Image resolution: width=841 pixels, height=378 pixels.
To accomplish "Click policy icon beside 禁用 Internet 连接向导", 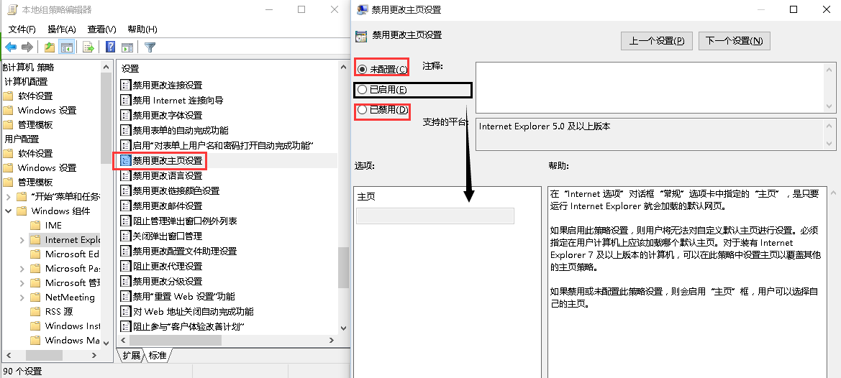I will coord(125,100).
